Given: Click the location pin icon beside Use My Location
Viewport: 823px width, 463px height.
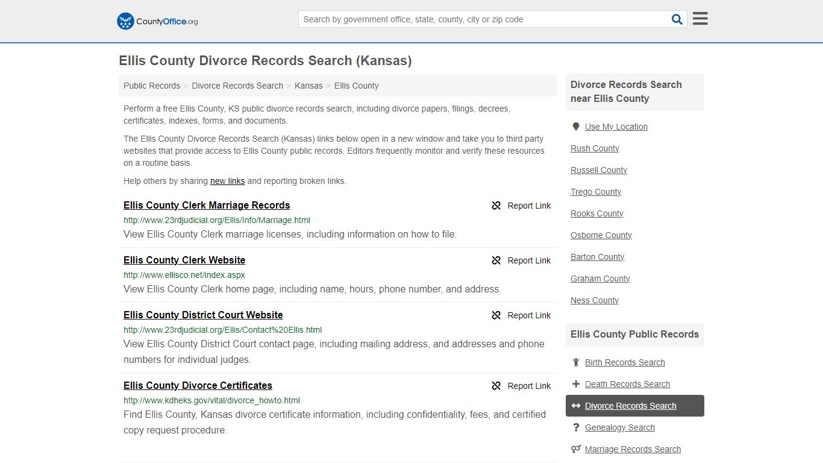Looking at the screenshot, I should 576,127.
